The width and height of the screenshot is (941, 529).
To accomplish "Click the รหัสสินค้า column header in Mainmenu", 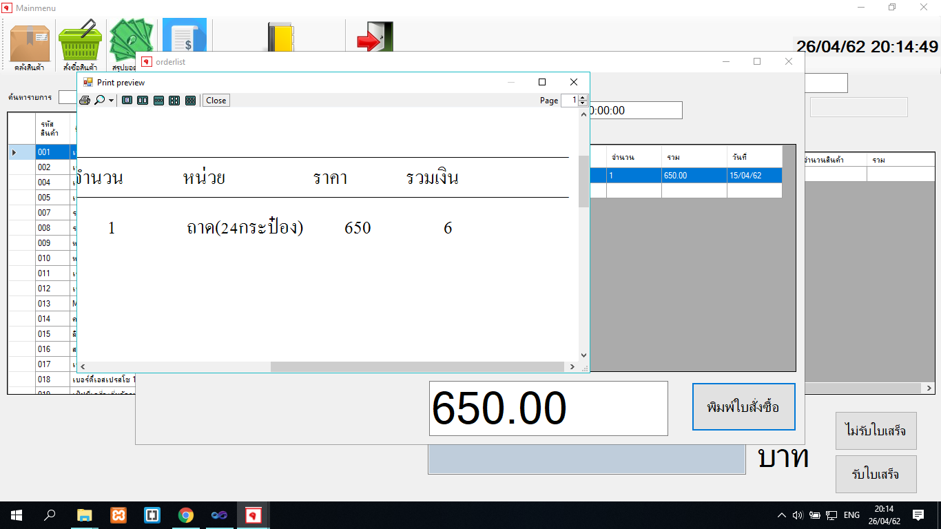I will click(52, 129).
